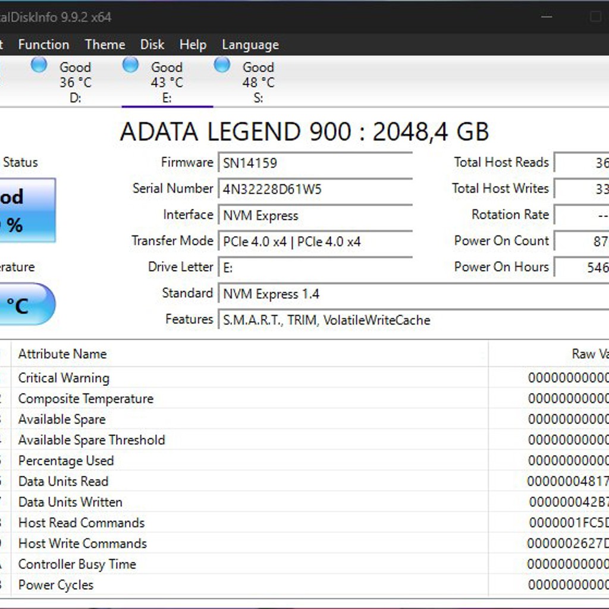Click the Interface field NVM Express
Viewport: 609px width, 609px height.
pos(315,215)
